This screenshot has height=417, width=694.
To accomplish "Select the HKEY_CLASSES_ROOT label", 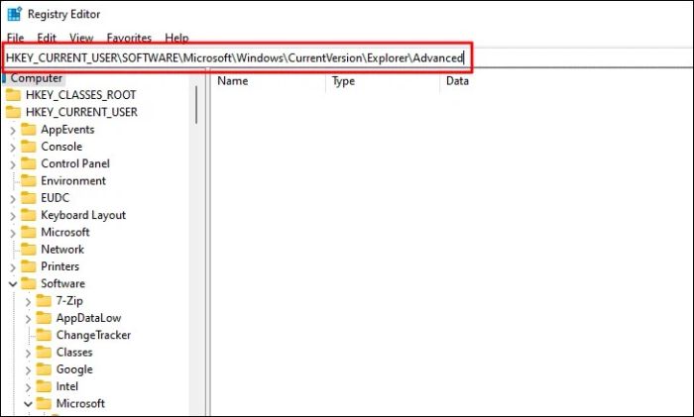I will [80, 95].
